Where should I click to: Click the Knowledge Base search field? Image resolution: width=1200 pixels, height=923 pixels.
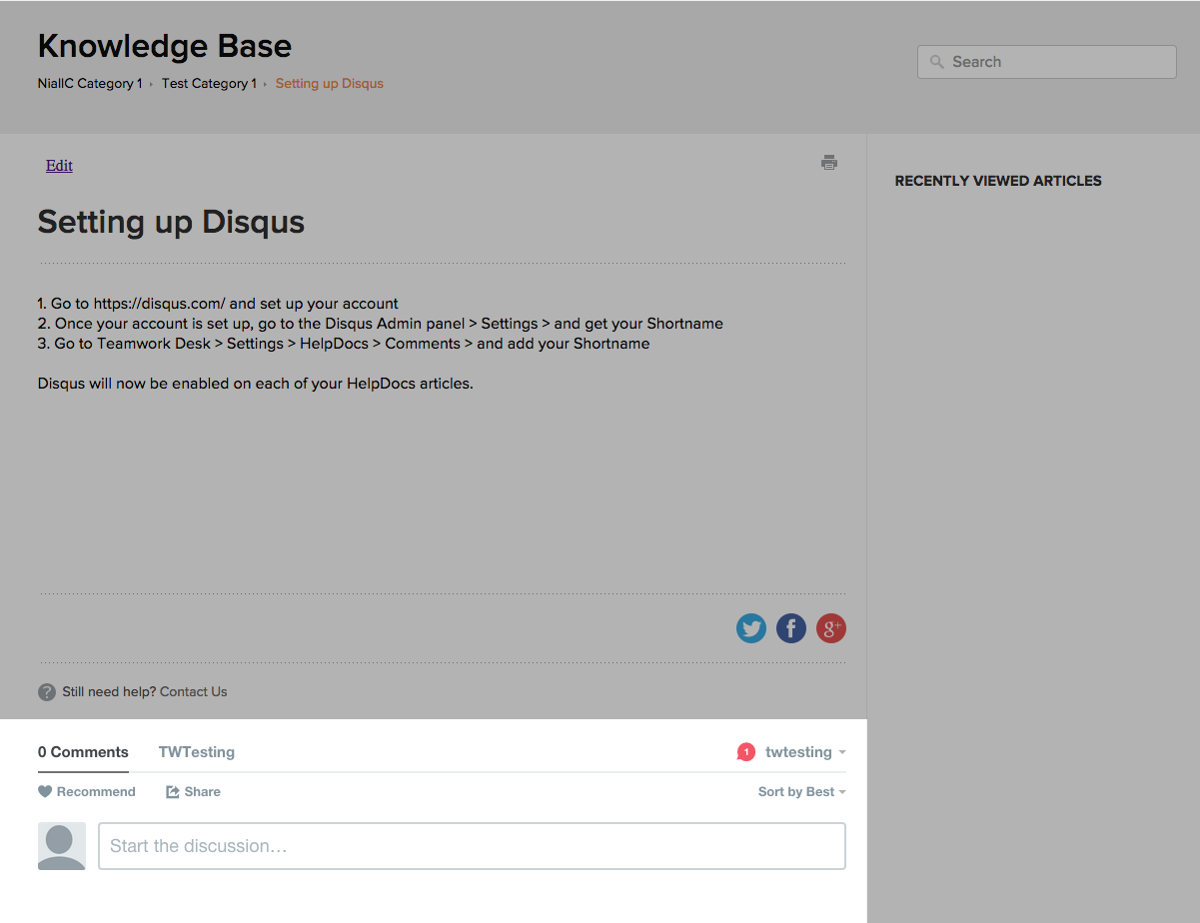(1047, 62)
